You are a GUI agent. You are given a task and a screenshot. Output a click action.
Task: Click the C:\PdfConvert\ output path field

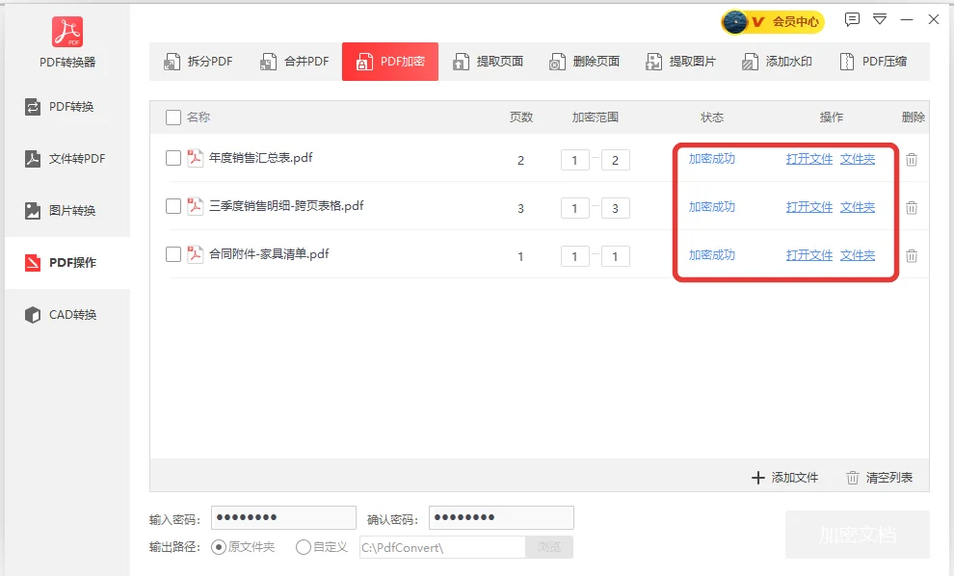point(442,547)
